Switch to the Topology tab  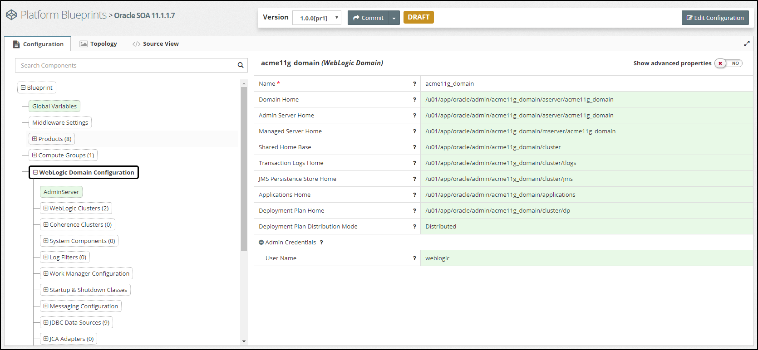pos(98,44)
